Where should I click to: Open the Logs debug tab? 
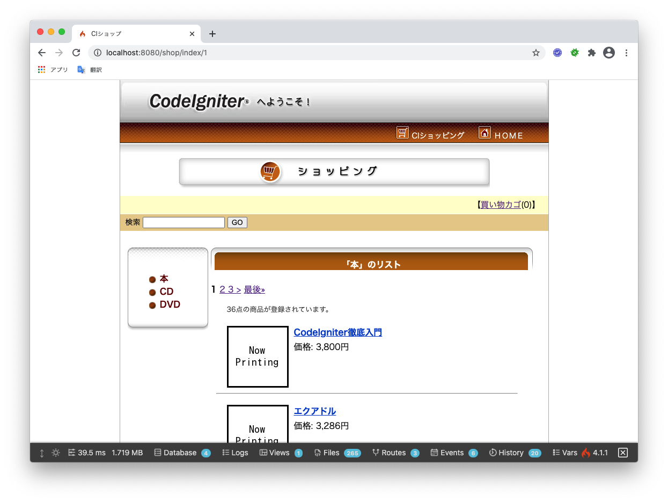coord(235,453)
